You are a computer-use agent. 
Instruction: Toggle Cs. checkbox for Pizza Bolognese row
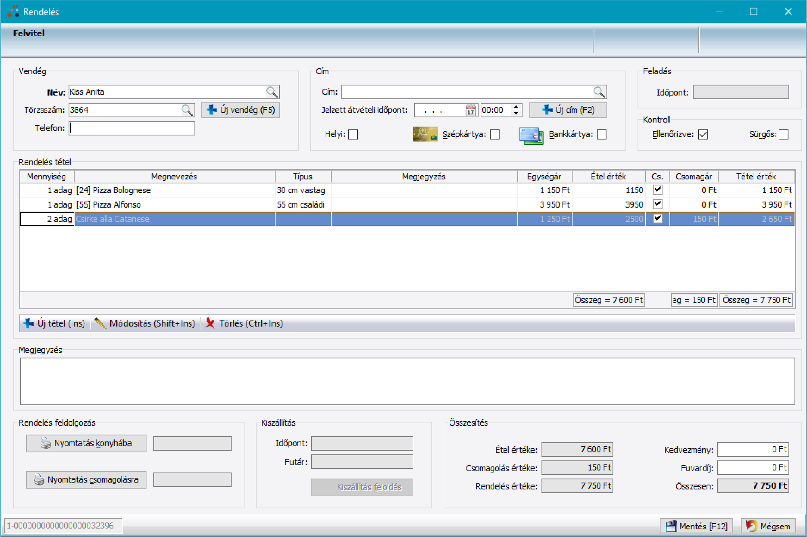[658, 189]
